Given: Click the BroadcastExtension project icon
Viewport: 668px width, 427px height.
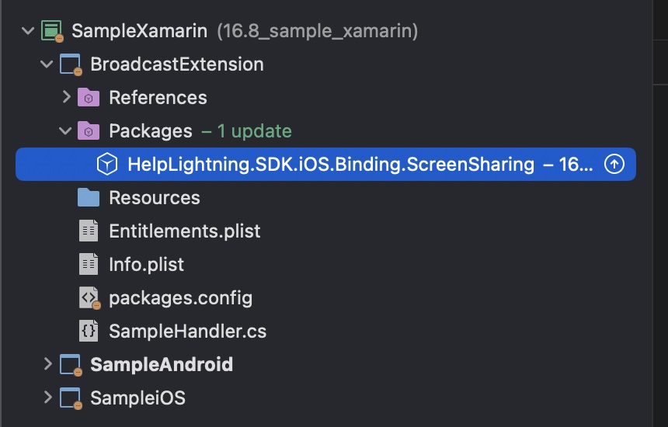Looking at the screenshot, I should [70, 64].
